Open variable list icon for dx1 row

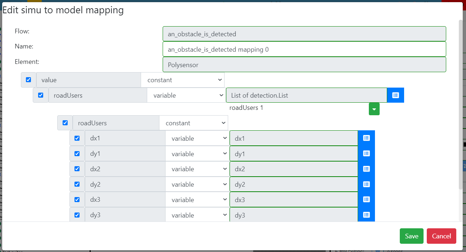point(366,138)
